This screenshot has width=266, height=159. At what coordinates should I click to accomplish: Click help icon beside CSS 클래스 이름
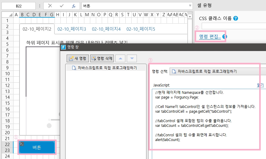[236, 18]
